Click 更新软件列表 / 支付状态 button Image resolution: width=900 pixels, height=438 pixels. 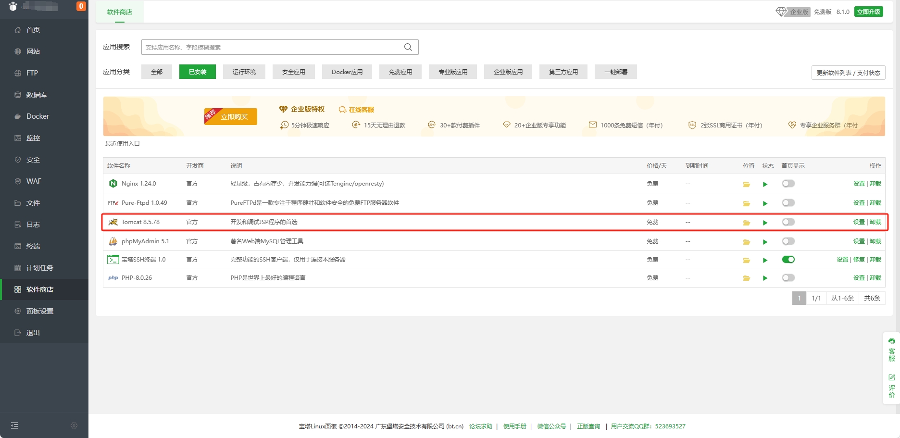(848, 73)
